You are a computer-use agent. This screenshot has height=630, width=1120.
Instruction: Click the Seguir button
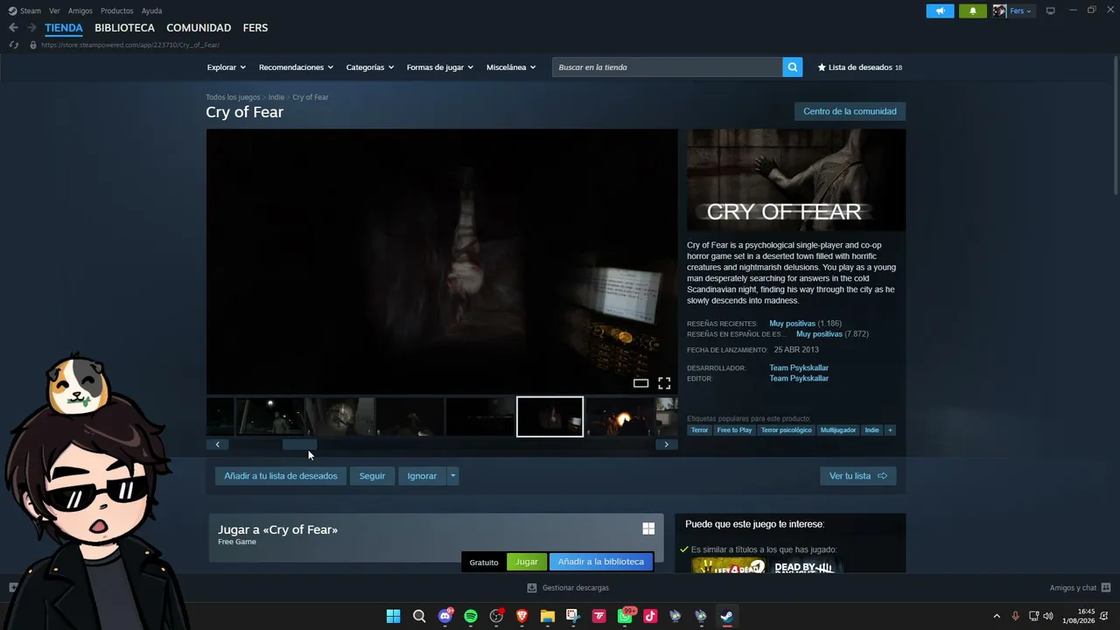[x=372, y=476]
